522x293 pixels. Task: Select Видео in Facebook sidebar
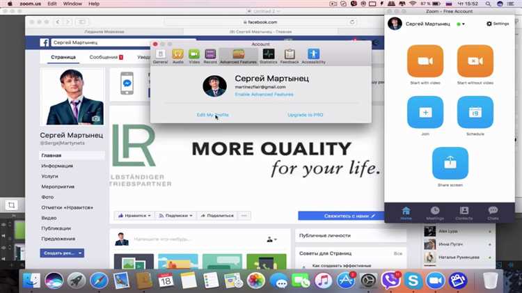(x=49, y=218)
